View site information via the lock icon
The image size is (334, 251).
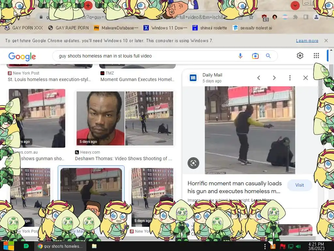[x=41, y=17]
